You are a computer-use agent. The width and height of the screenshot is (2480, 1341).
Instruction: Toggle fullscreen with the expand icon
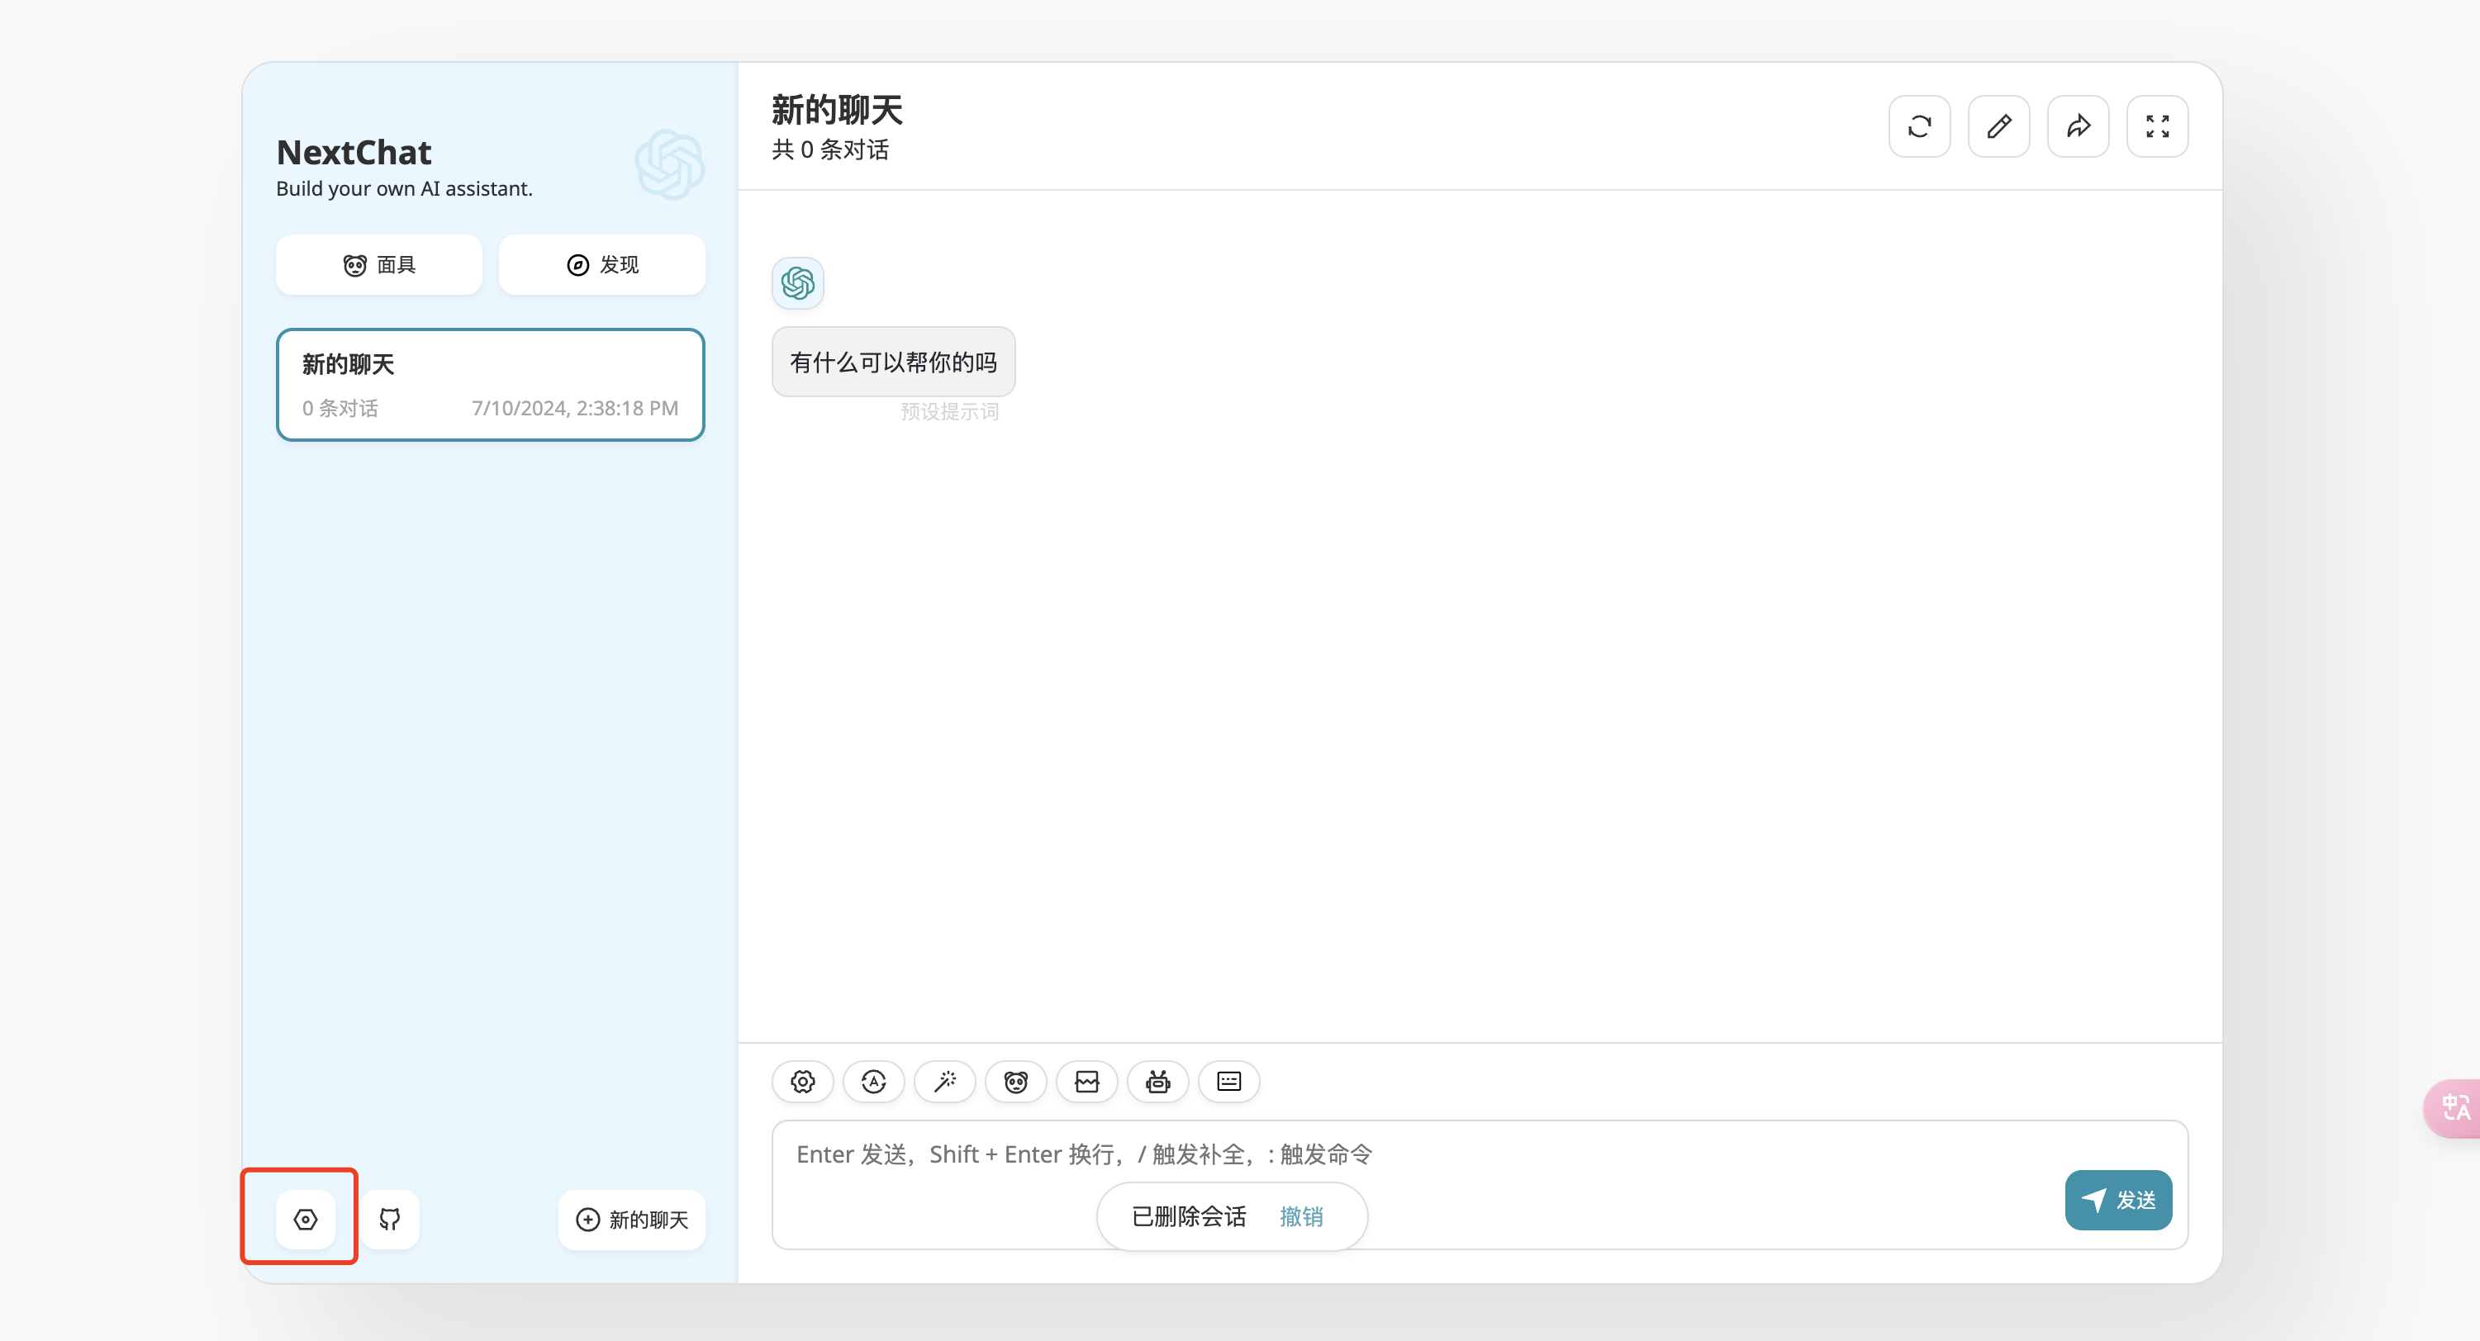[2156, 126]
